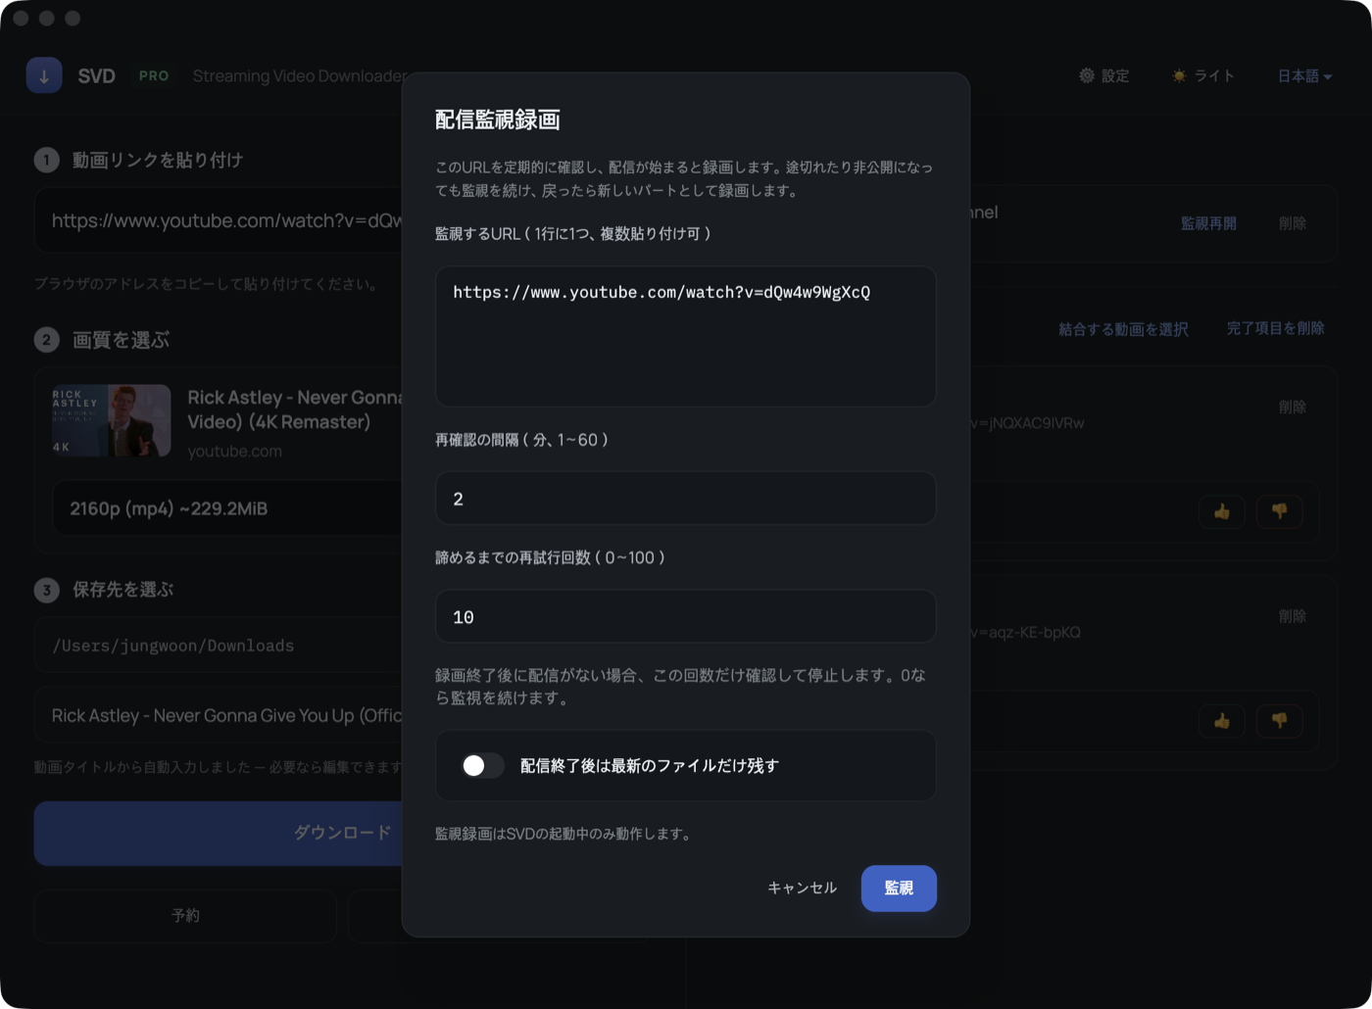
Task: Click the youtube.com source text
Action: (235, 452)
